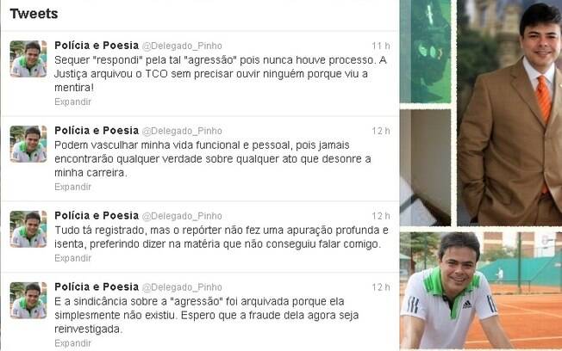Open avatar of the "Tudo tá registrado" tweet
This screenshot has width=562, height=351.
[x=28, y=229]
